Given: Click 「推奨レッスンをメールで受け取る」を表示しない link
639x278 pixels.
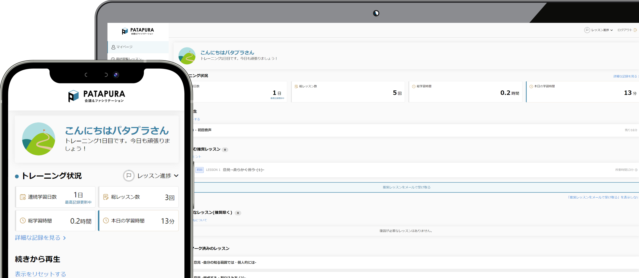Looking at the screenshot, I should [603, 197].
